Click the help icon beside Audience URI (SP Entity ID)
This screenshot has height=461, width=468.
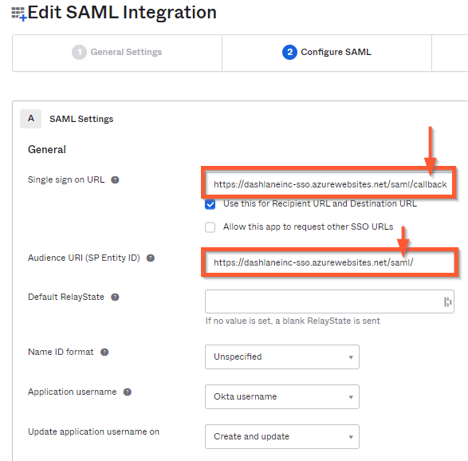point(151,258)
